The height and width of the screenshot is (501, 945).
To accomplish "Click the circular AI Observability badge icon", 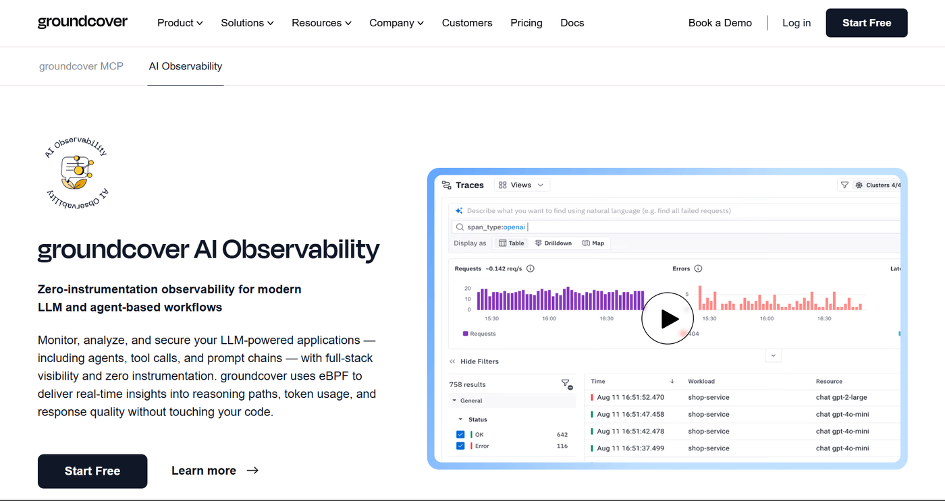I will coord(76,173).
